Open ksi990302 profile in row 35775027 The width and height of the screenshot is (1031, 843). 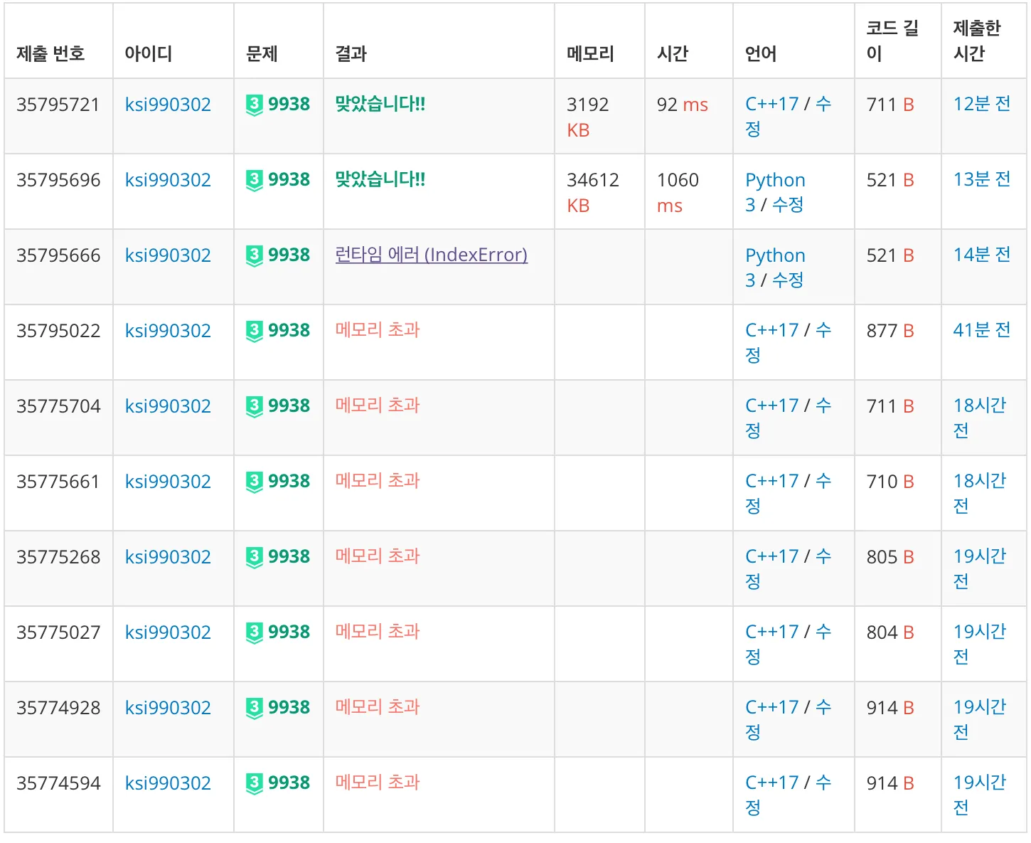click(168, 632)
